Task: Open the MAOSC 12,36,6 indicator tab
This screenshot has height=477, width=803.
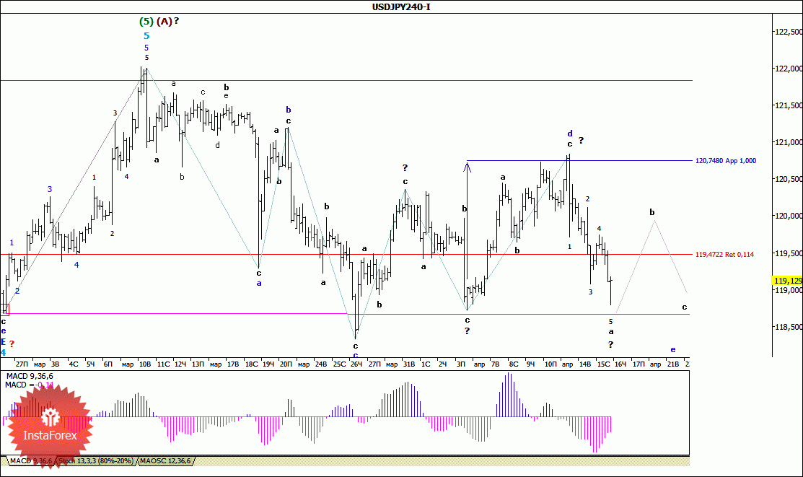Action: (x=165, y=461)
